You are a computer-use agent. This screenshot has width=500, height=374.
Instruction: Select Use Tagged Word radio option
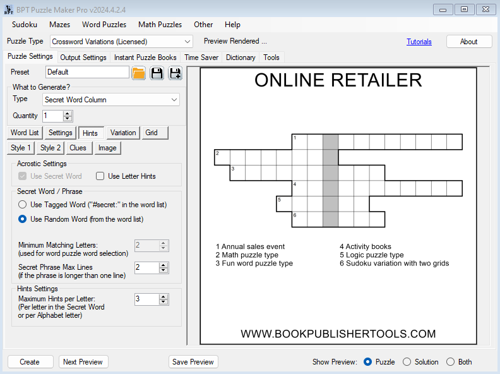(x=23, y=205)
